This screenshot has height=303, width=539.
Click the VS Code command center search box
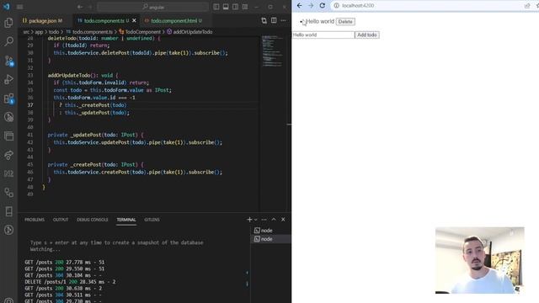point(153,7)
